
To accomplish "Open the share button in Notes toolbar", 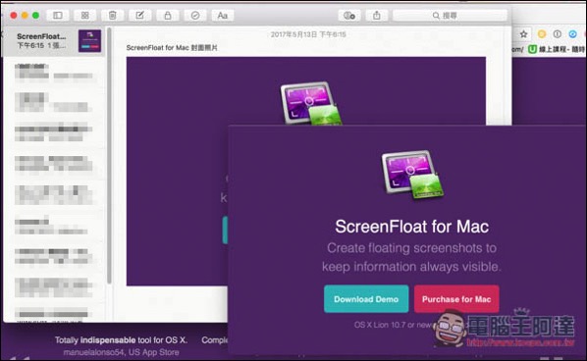I will [377, 16].
